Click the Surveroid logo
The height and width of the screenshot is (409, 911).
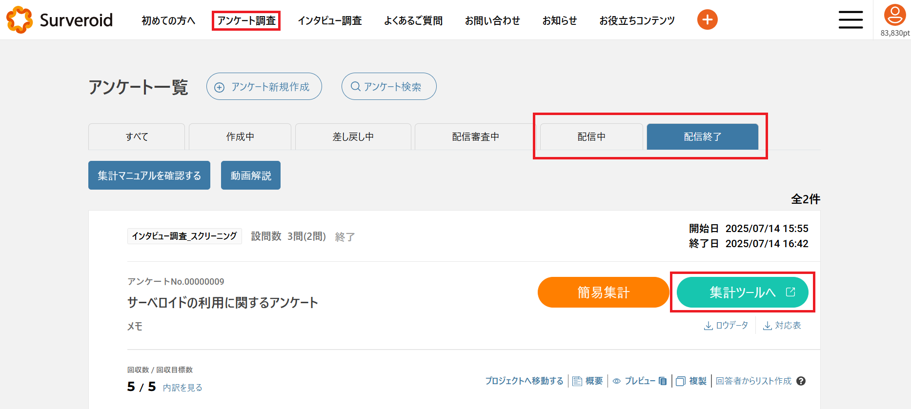[60, 20]
